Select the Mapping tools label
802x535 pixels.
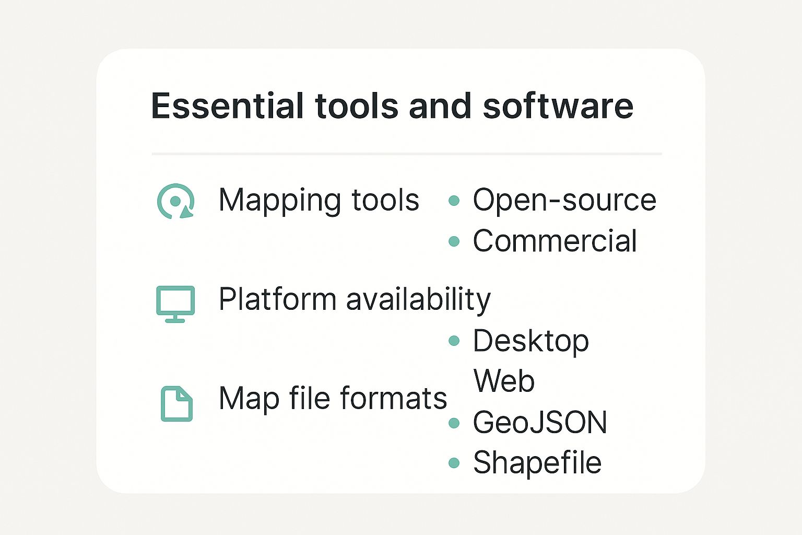319,200
